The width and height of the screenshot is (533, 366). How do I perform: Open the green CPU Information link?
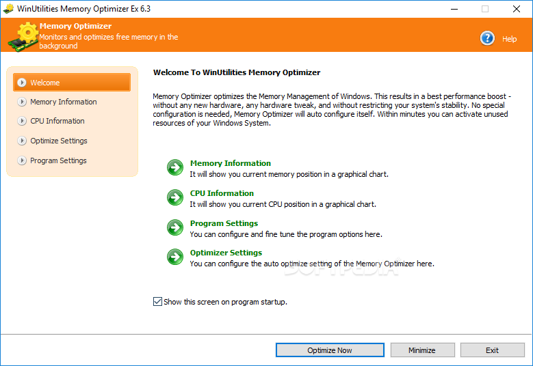pos(222,193)
